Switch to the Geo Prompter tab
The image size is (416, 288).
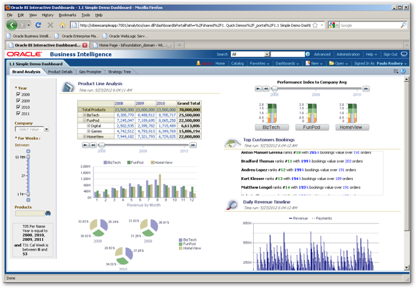(90, 72)
